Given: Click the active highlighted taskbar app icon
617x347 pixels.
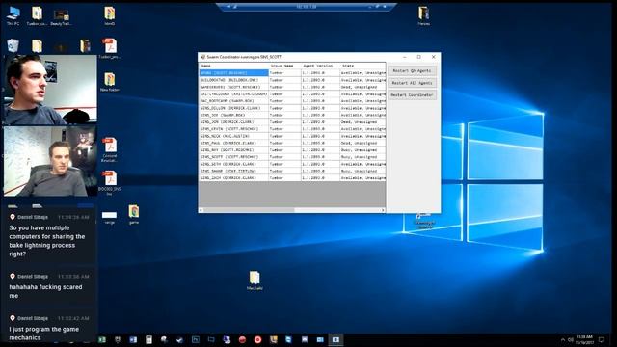Looking at the screenshot, I should point(335,340).
